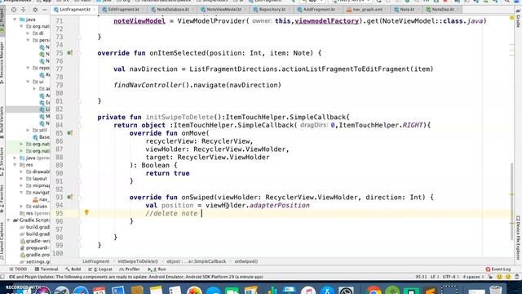
Task: Select the nav_ file under navigation folder
Action: 41,199
